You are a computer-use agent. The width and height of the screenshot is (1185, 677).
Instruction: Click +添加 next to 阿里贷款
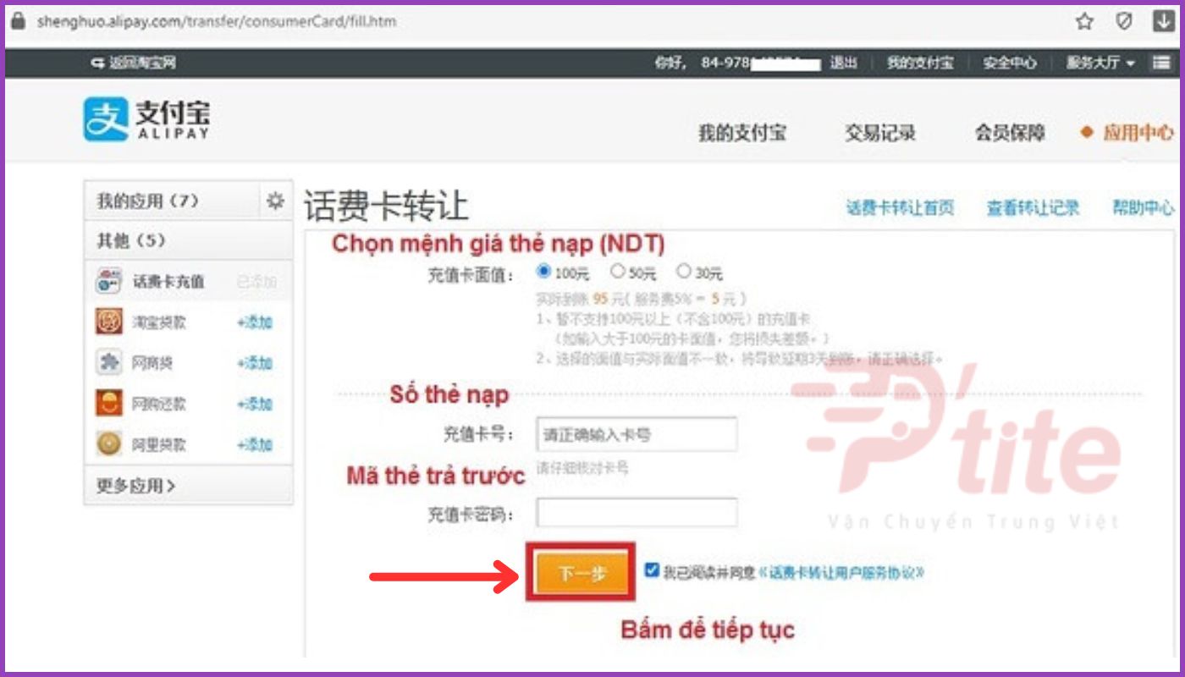click(x=255, y=444)
